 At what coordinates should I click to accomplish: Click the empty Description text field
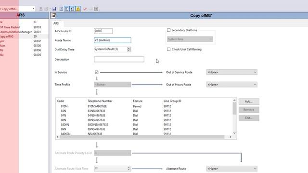click(x=119, y=59)
